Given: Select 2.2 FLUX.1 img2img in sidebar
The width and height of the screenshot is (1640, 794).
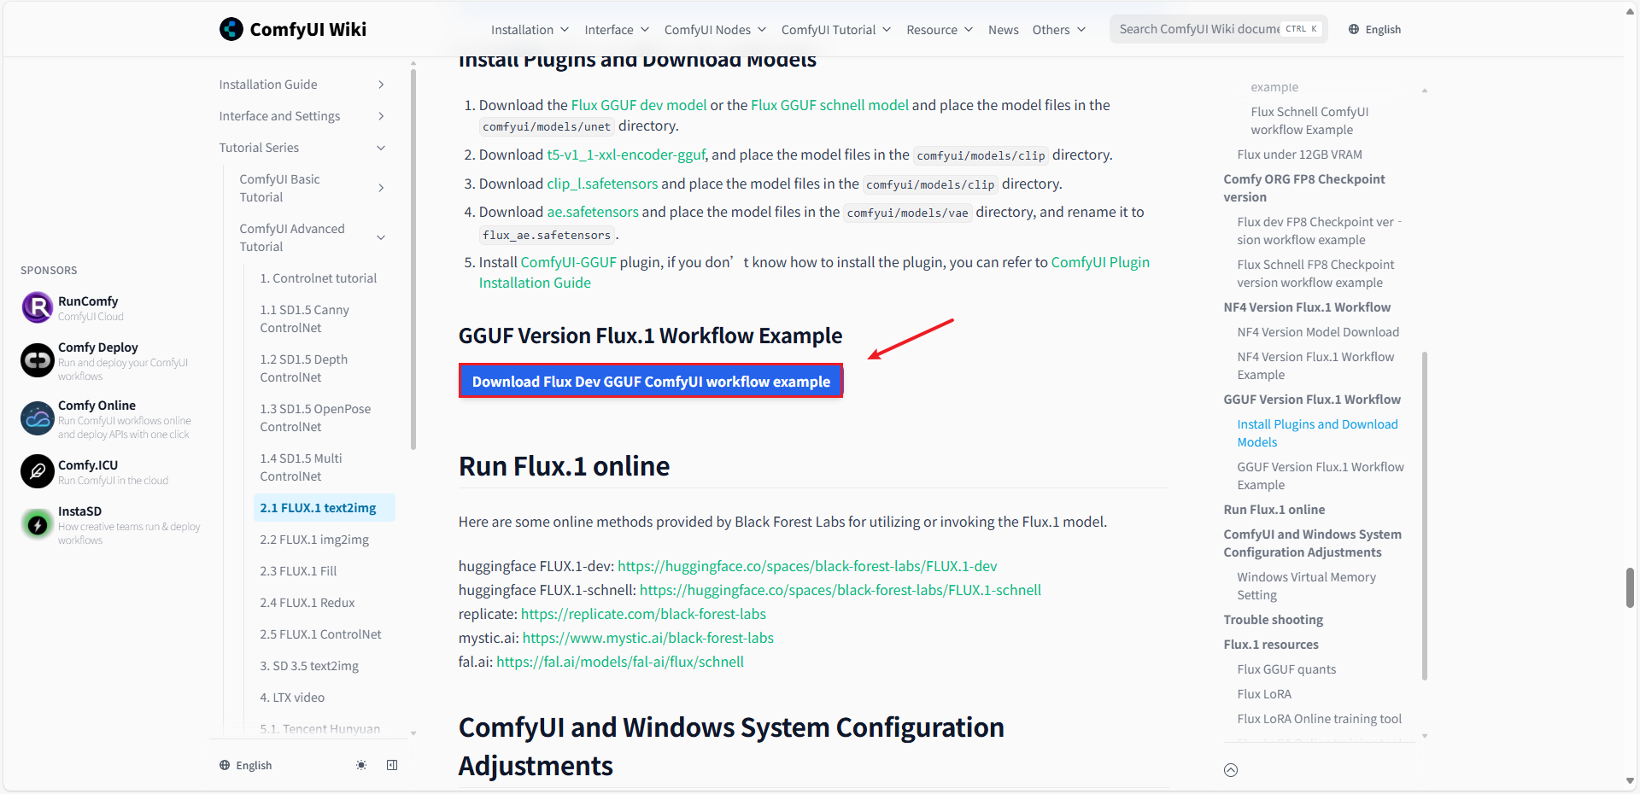Looking at the screenshot, I should (x=314, y=540).
